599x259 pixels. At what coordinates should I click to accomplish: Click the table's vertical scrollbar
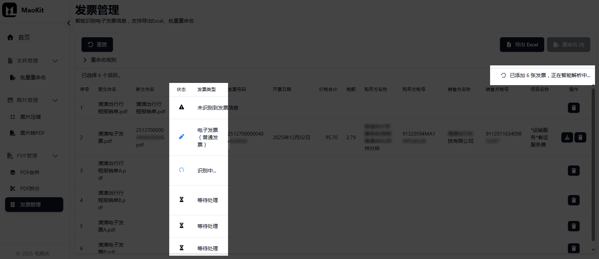(593, 164)
